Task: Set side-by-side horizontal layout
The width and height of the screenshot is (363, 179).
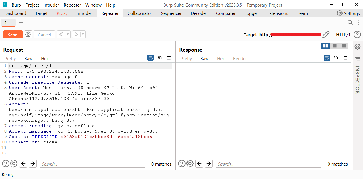Action: pos(325,46)
